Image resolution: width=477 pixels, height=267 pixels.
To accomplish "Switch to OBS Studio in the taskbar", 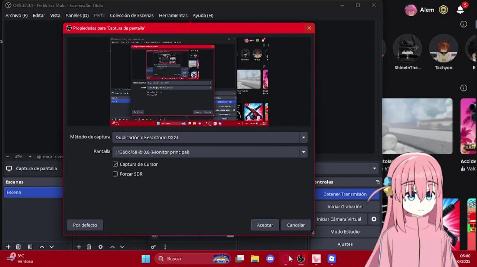I will click(x=301, y=259).
